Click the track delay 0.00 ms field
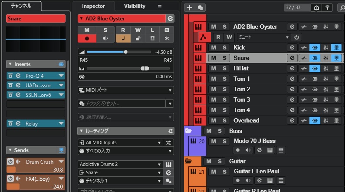The image size is (345, 192). [126, 76]
